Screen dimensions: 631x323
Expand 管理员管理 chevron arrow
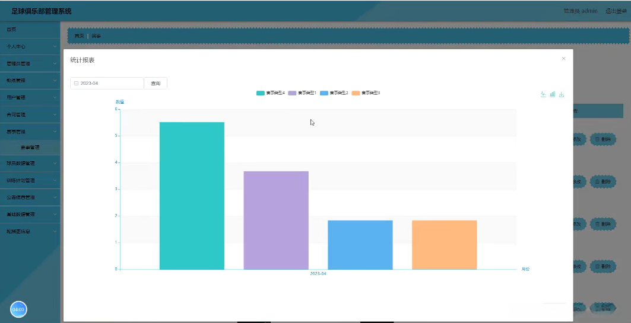55,63
